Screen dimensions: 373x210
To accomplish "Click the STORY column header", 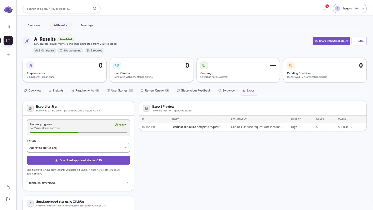I will [175, 119].
